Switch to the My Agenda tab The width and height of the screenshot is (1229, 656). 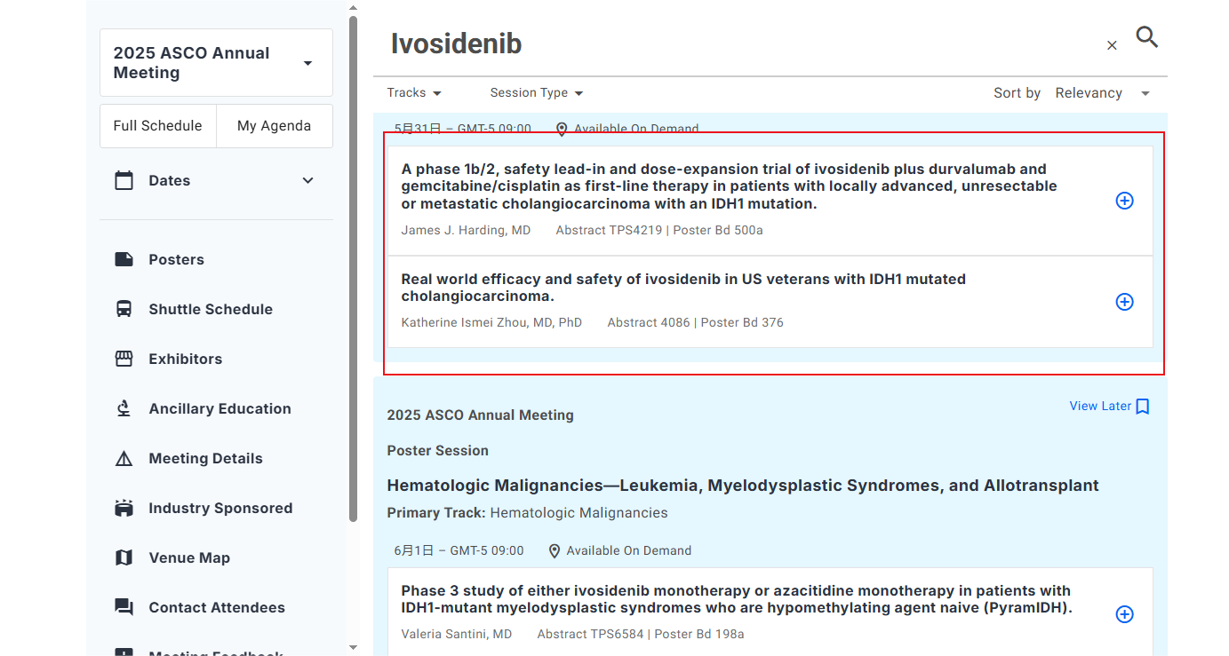pyautogui.click(x=274, y=126)
